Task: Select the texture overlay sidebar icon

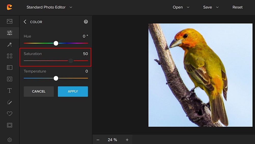Action: pos(9,67)
